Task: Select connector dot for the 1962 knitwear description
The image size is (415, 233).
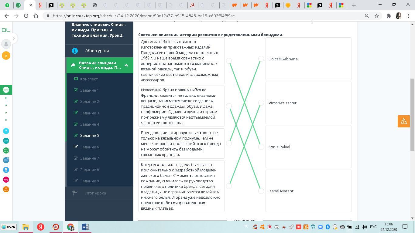Action: [x=229, y=61]
